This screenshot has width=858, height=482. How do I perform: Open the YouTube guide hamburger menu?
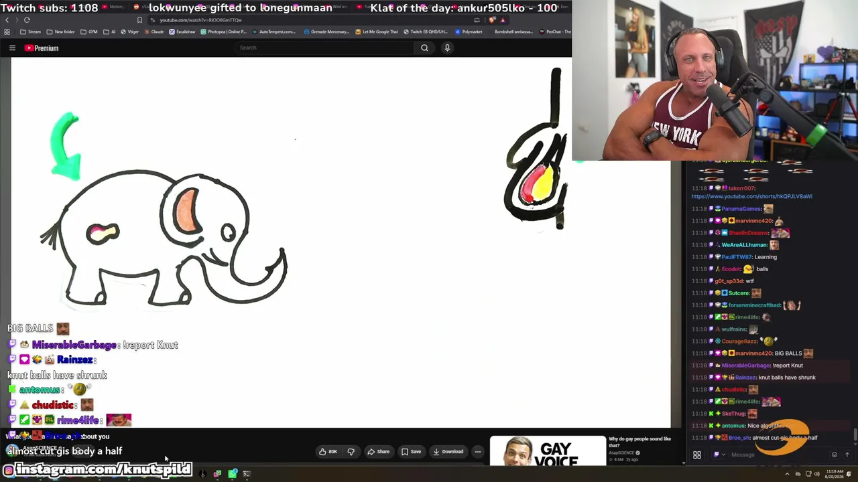pyautogui.click(x=12, y=48)
